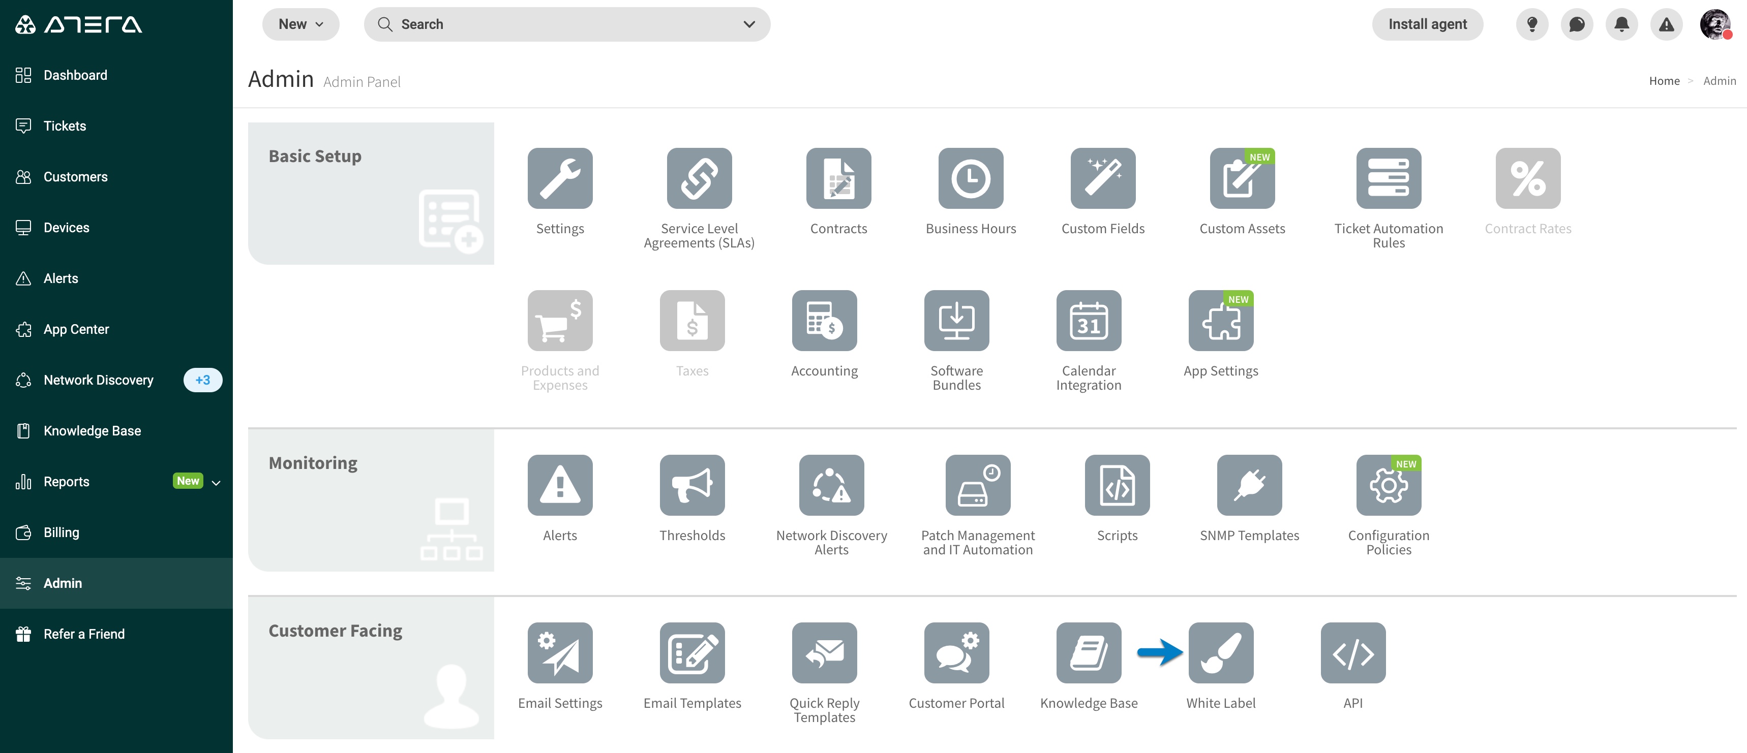
Task: Open Quick Reply Templates icon
Action: pos(824,653)
